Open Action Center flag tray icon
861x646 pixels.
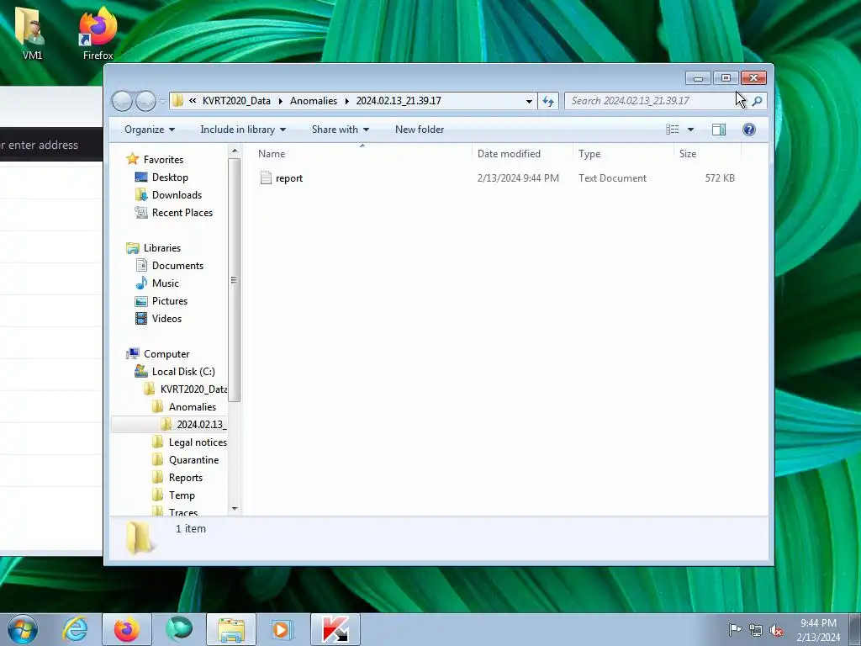735,630
